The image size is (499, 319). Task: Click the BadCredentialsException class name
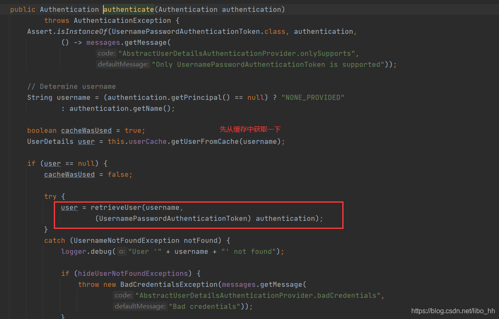tap(169, 285)
